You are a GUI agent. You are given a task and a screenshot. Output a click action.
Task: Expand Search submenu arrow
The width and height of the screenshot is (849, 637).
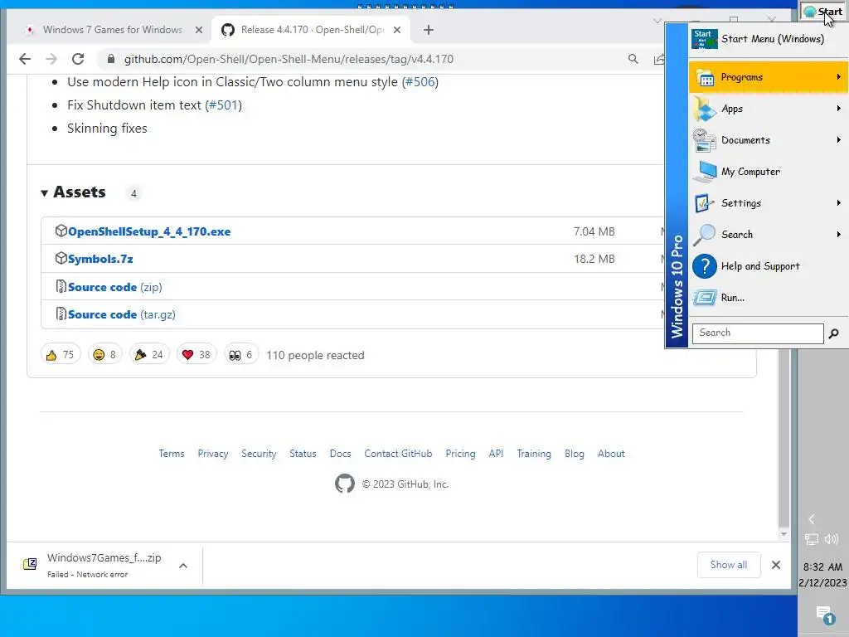[x=839, y=234]
